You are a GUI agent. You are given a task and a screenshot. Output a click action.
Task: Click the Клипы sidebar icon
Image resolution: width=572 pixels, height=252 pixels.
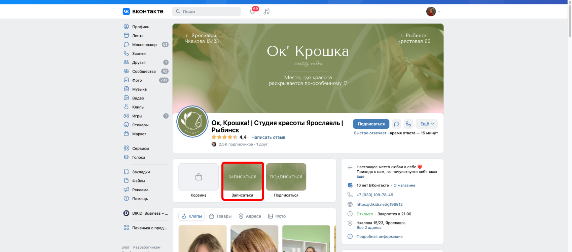126,107
